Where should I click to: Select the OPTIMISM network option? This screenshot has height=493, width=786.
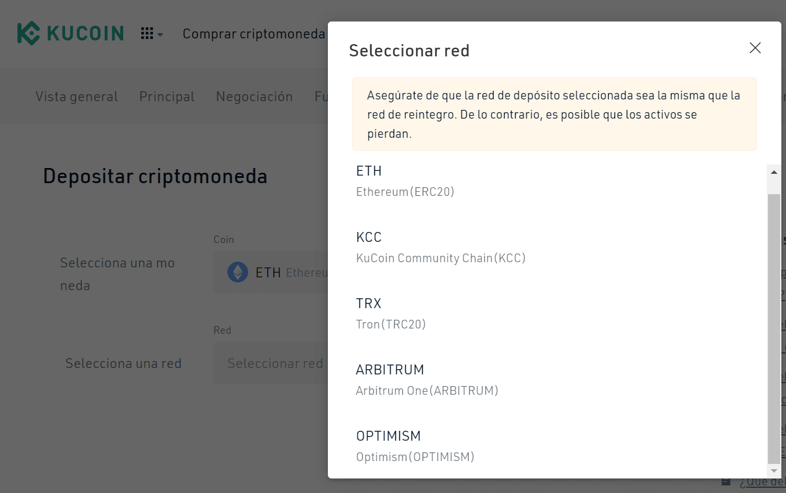coord(548,446)
